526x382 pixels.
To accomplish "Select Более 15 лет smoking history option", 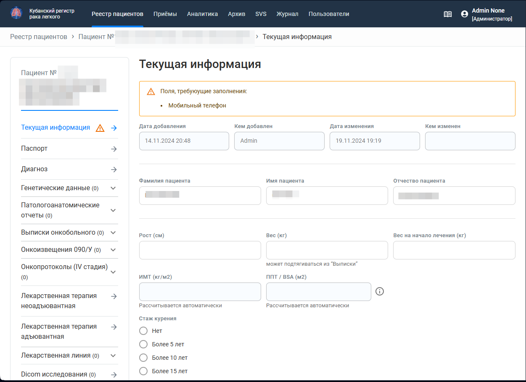I will (x=143, y=371).
